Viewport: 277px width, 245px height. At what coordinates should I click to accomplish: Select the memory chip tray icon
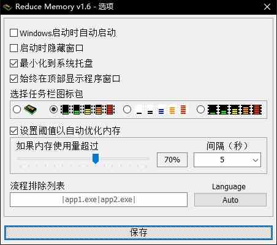click(x=30, y=110)
